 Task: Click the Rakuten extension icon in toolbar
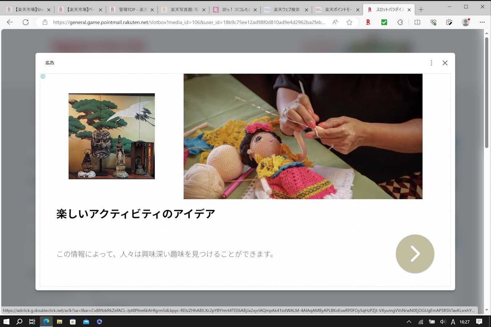click(x=368, y=22)
